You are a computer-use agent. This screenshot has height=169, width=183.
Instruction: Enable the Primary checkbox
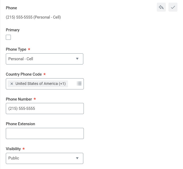coord(8,37)
